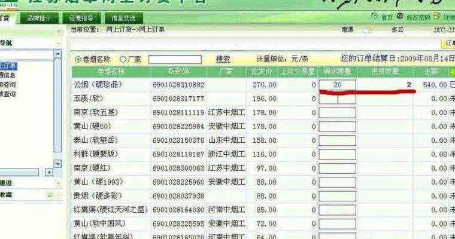Open the 品牌推介 tab

[39, 19]
